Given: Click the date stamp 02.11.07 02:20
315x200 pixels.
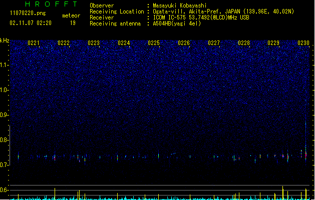Looking at the screenshot, I should [x=31, y=23].
